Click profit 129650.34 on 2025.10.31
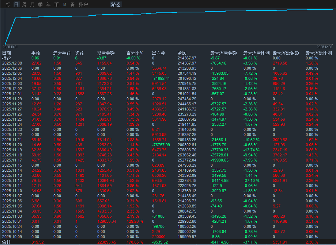Image resolution: width=336 pixels, height=245 pixels. 106,222
